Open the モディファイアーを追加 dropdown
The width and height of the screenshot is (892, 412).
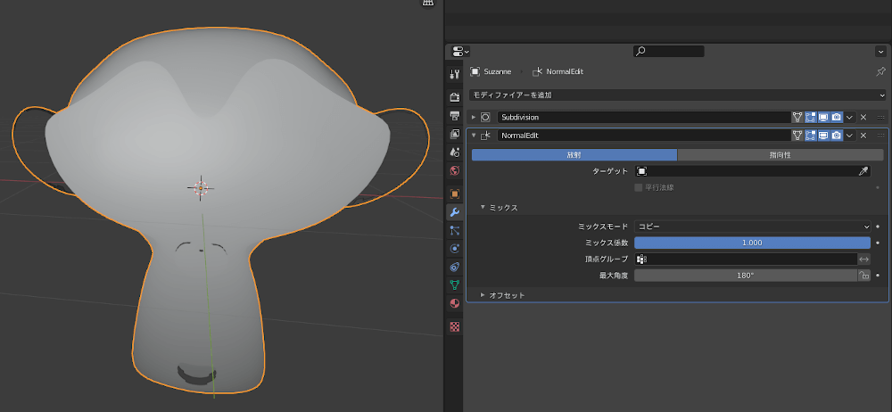(678, 95)
